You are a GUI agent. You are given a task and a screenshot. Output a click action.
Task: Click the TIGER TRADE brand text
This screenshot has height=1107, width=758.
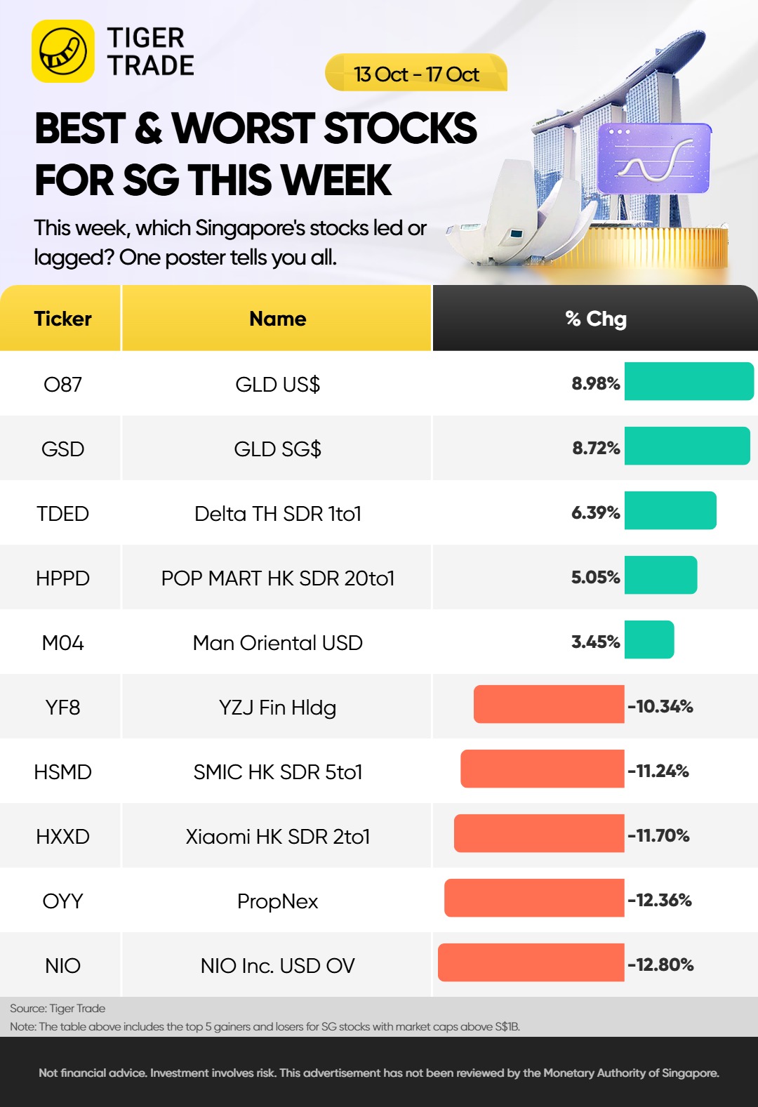point(150,51)
